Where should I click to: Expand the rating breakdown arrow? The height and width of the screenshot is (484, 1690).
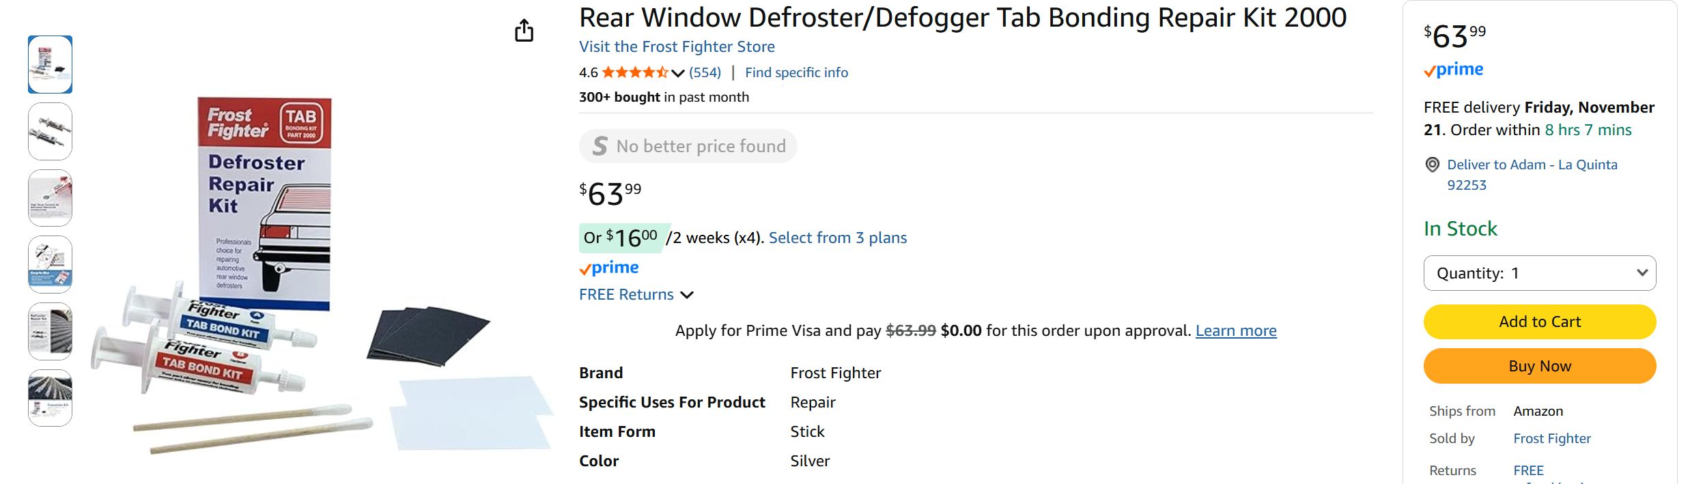click(x=677, y=73)
